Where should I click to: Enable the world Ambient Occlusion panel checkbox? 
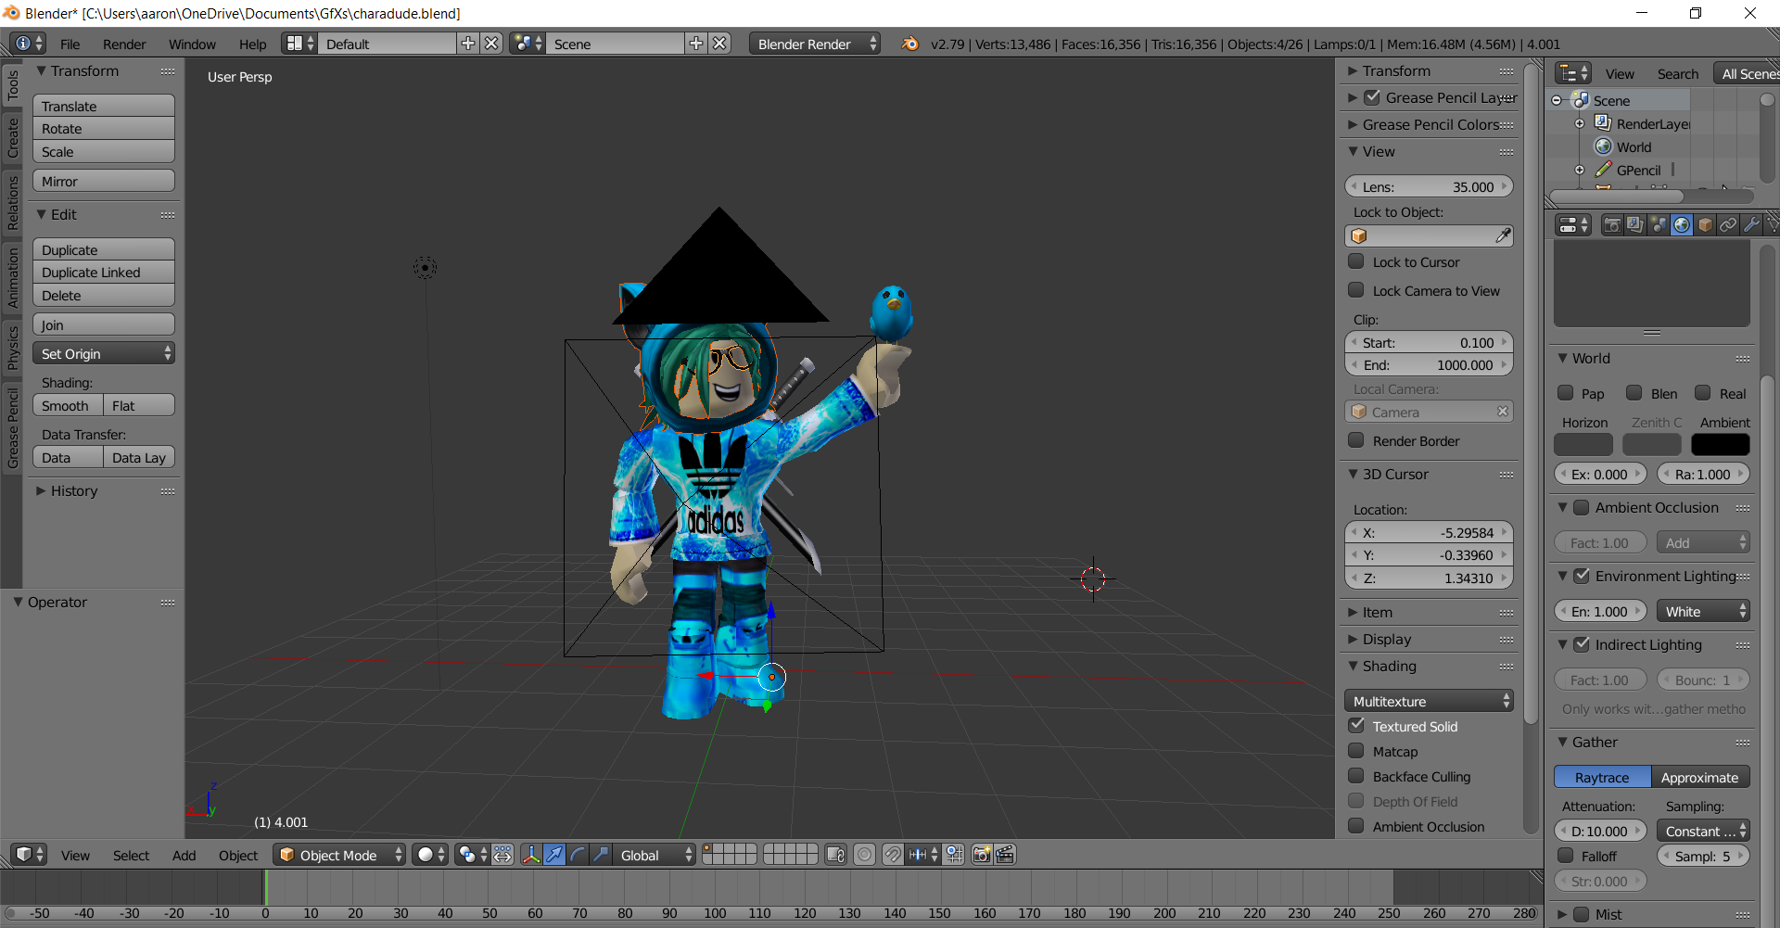(1582, 507)
